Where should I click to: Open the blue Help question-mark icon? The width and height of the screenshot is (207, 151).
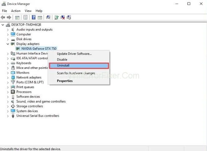(x=34, y=17)
